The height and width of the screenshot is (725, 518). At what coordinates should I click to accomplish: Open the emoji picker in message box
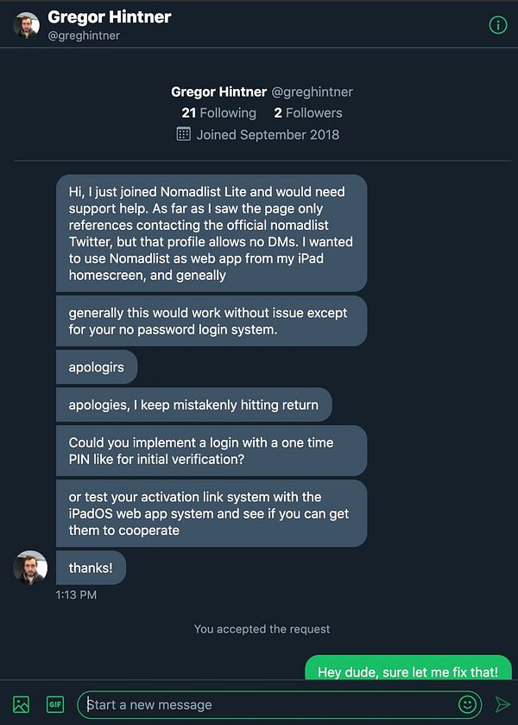(468, 704)
